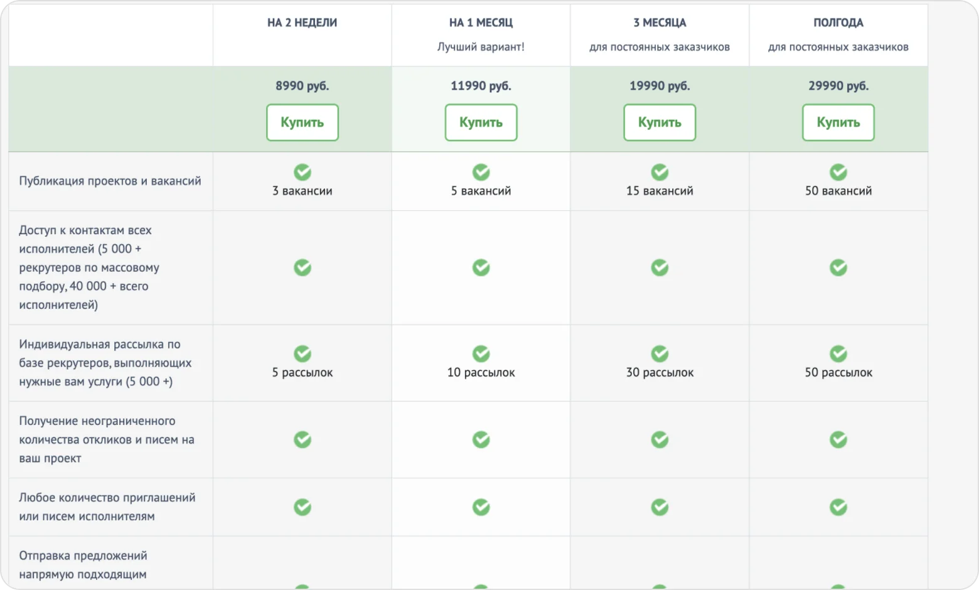Click contacts access checkmark in 2-week column
The height and width of the screenshot is (590, 979).
tap(302, 268)
